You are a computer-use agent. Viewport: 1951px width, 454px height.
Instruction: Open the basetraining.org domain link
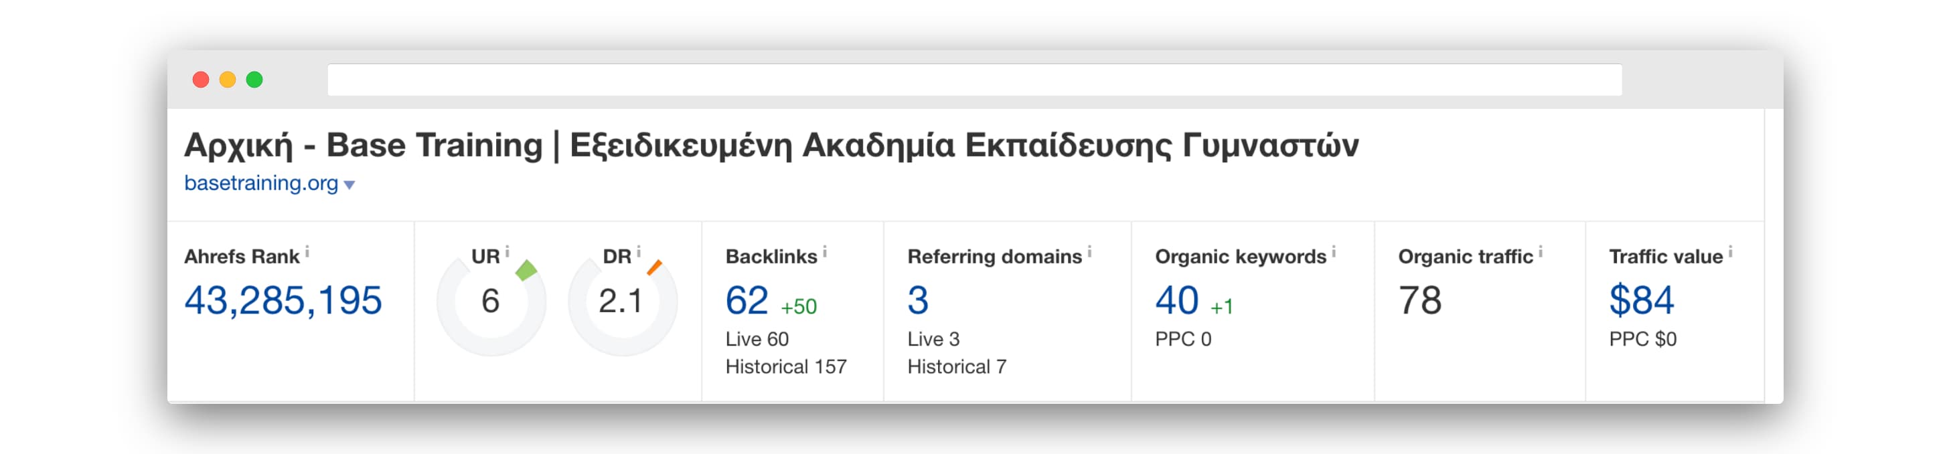pos(261,183)
